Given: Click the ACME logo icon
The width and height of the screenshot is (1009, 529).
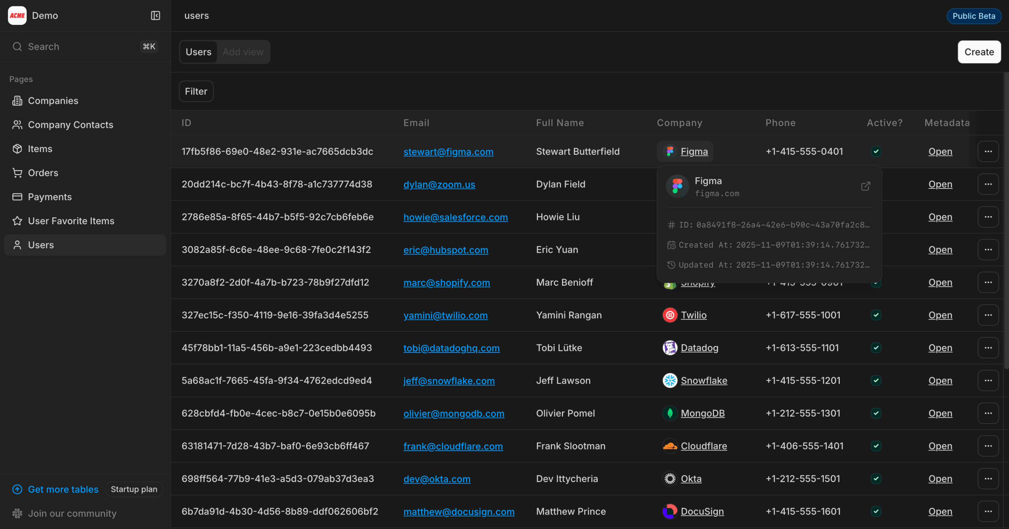Looking at the screenshot, I should point(17,16).
